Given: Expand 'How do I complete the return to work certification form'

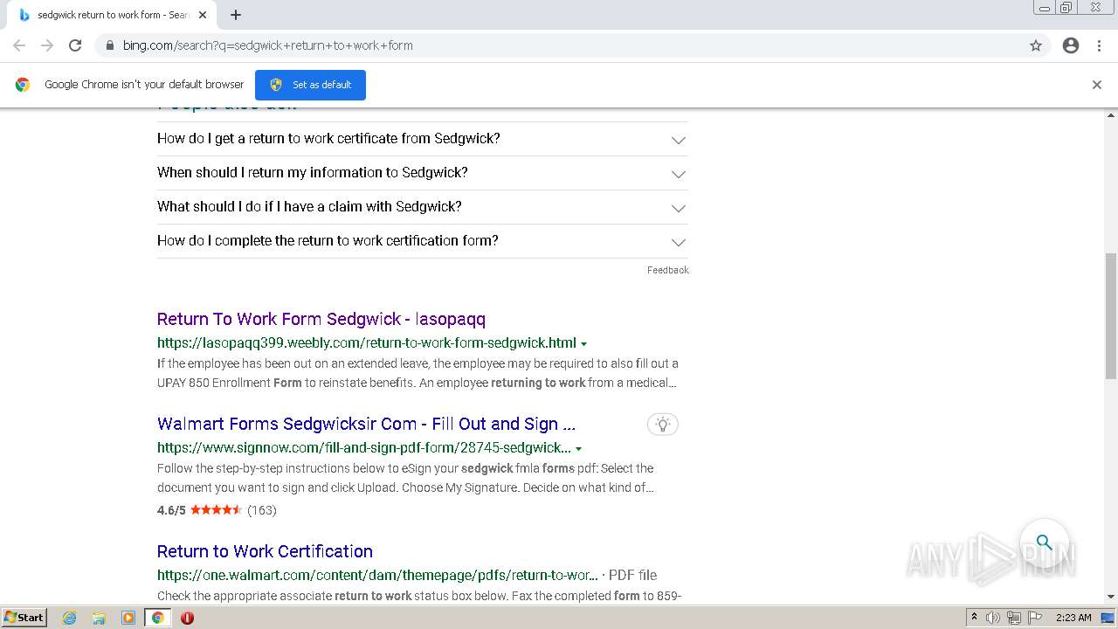Looking at the screenshot, I should pyautogui.click(x=422, y=241).
